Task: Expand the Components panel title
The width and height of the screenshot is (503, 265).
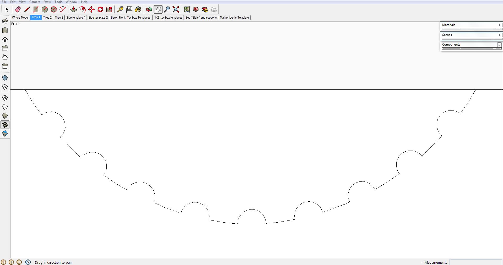Action: coord(451,45)
